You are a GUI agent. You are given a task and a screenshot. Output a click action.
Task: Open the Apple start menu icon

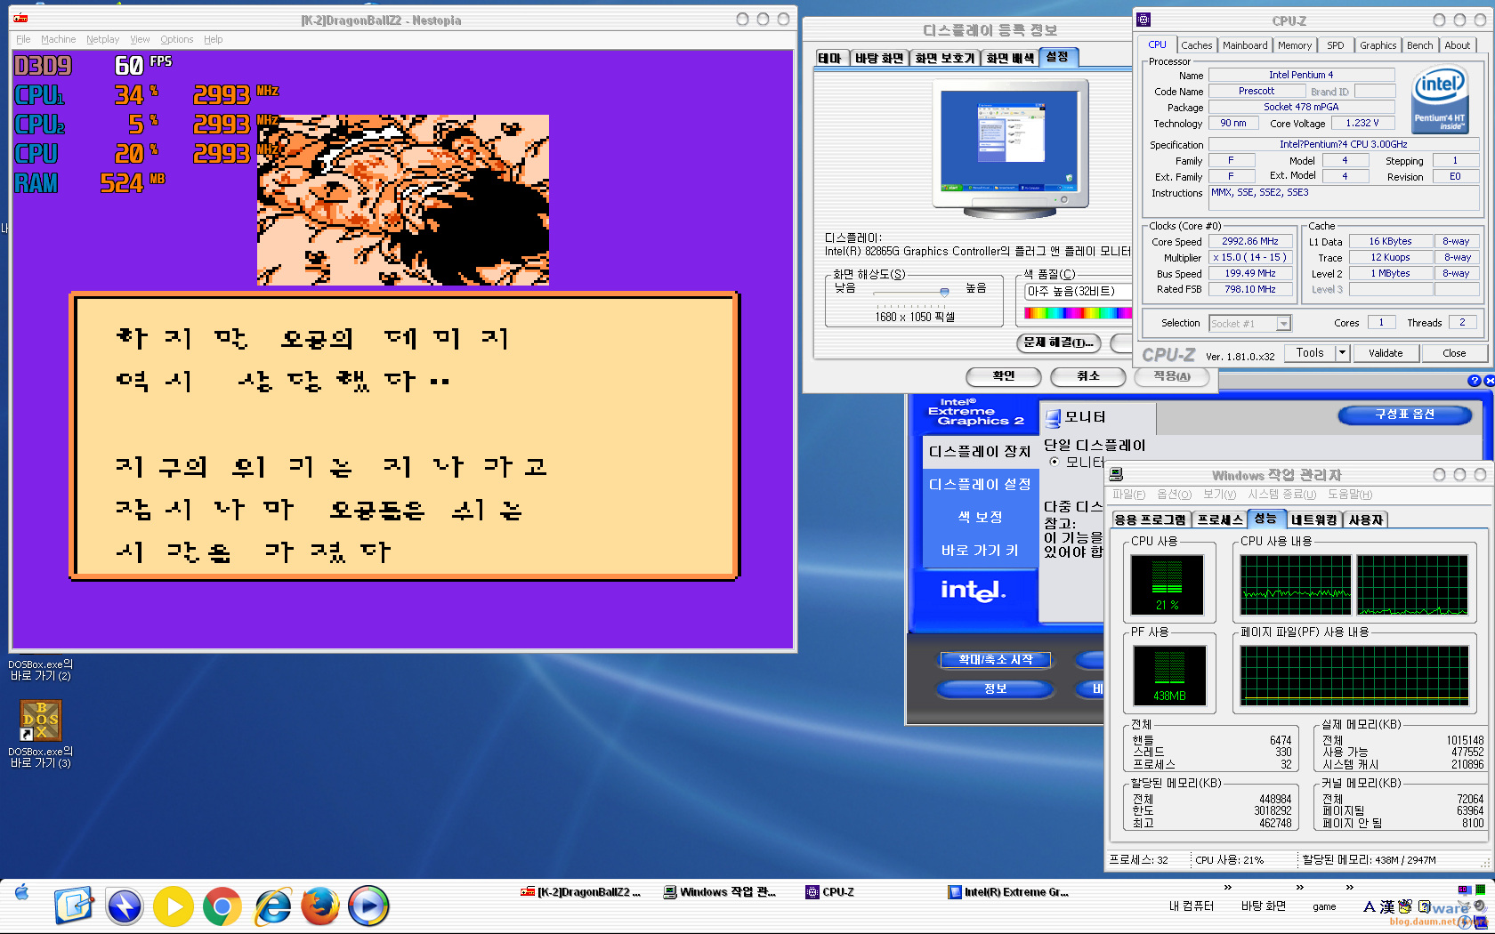(21, 892)
